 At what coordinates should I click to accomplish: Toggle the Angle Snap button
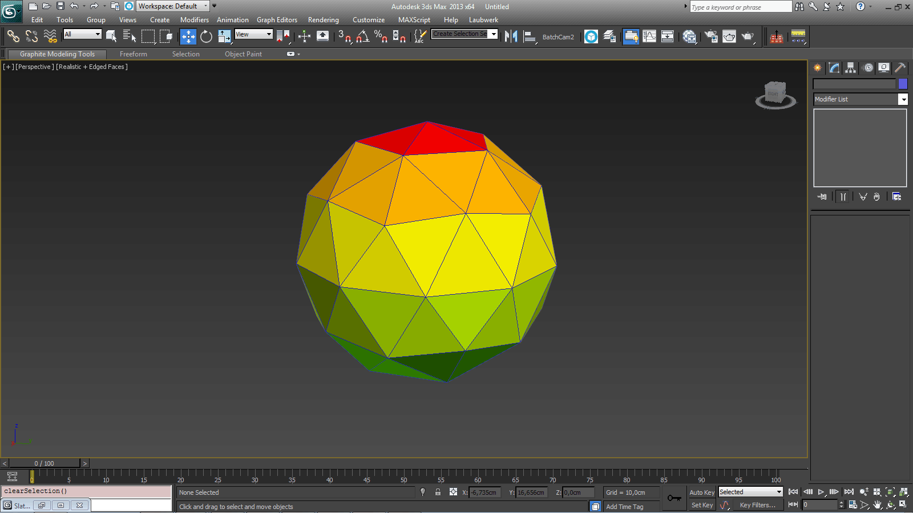[362, 37]
